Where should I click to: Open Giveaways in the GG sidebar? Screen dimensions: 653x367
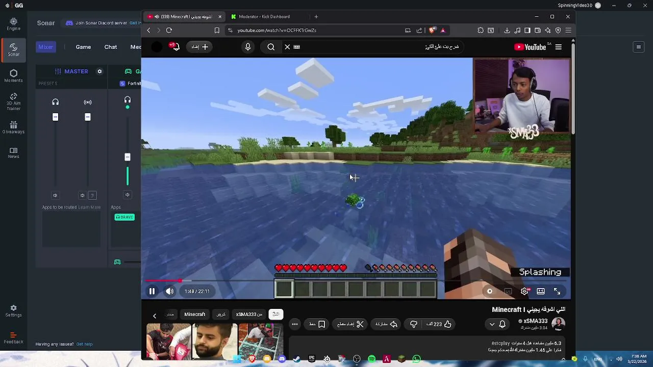point(14,127)
